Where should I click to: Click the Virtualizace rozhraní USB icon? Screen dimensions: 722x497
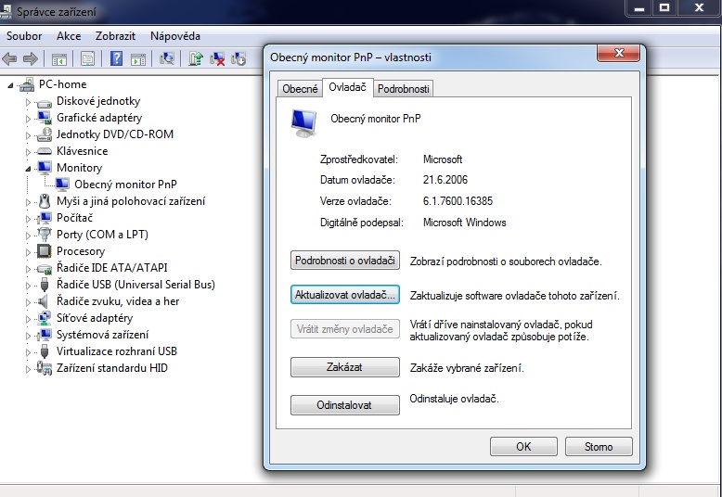point(45,351)
